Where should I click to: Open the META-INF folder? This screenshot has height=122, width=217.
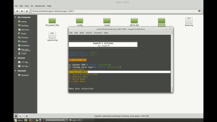[134, 22]
